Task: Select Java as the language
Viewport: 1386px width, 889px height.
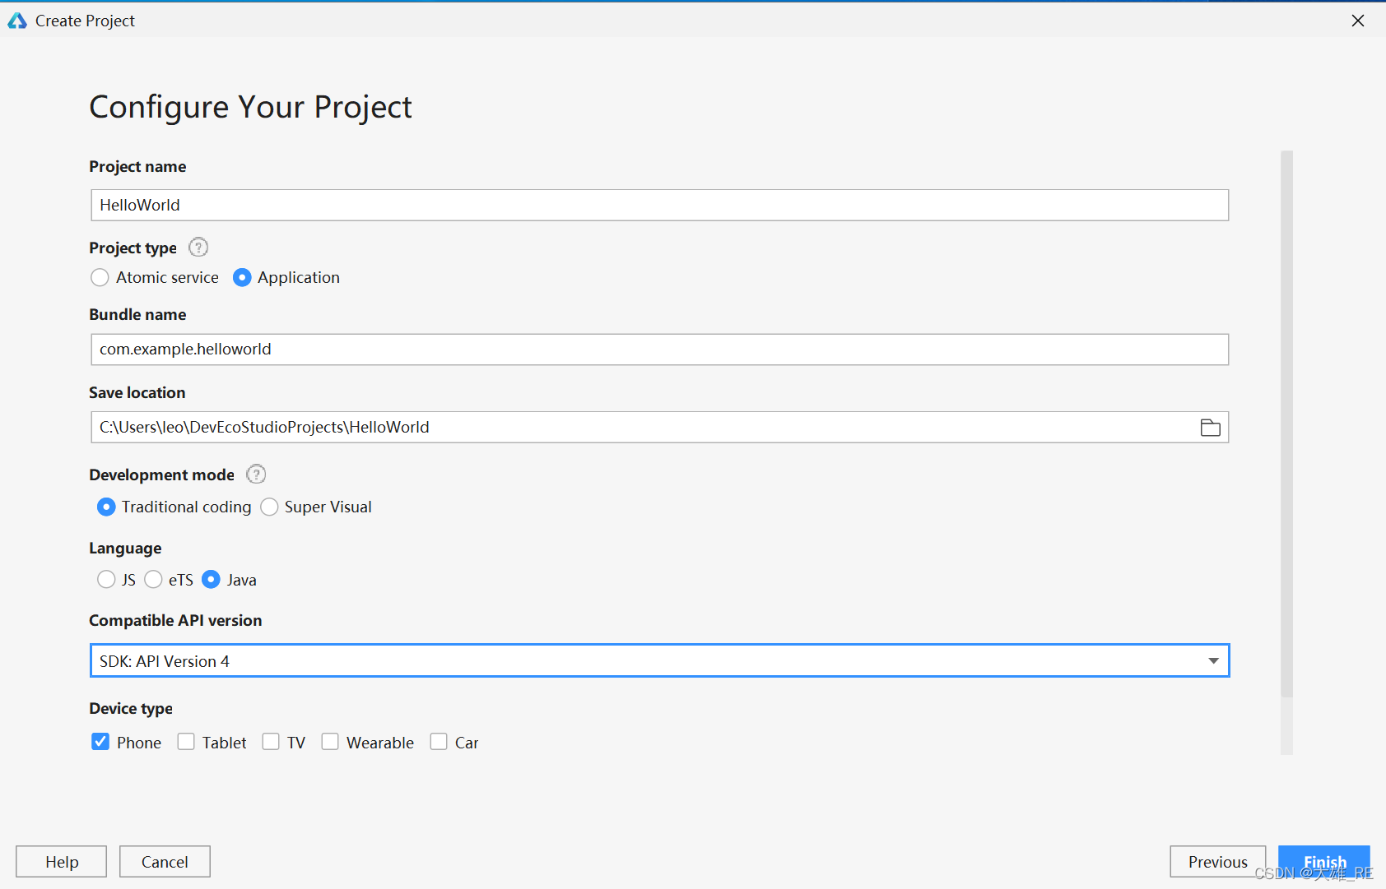Action: pos(212,580)
